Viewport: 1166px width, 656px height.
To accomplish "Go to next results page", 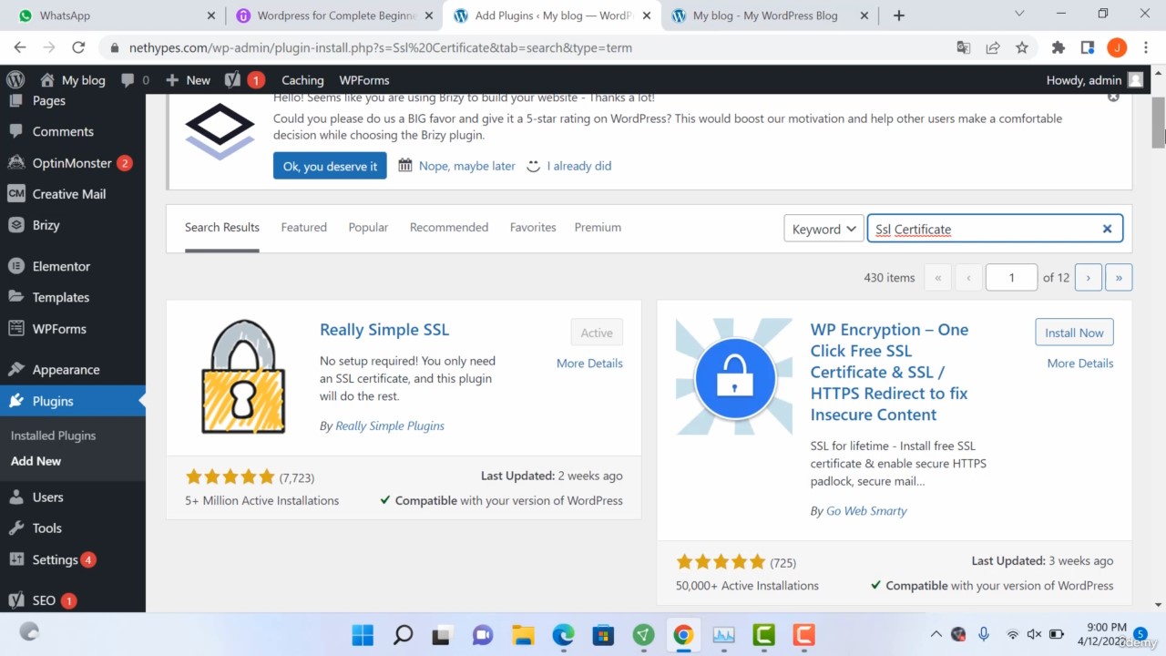I will coord(1088,277).
